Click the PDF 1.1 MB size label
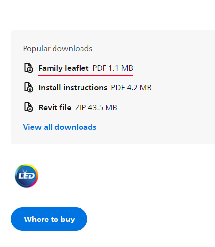 (113, 68)
